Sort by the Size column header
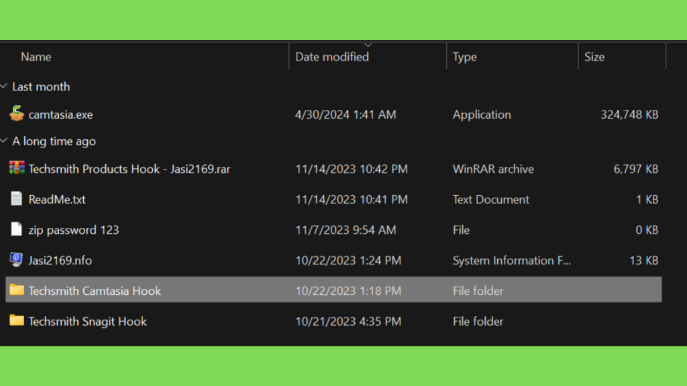Viewport: 687px width, 386px height. click(x=594, y=57)
